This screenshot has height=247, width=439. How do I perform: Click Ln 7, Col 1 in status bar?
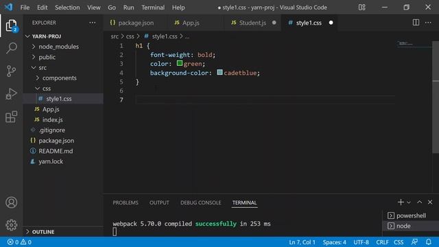coord(302,242)
